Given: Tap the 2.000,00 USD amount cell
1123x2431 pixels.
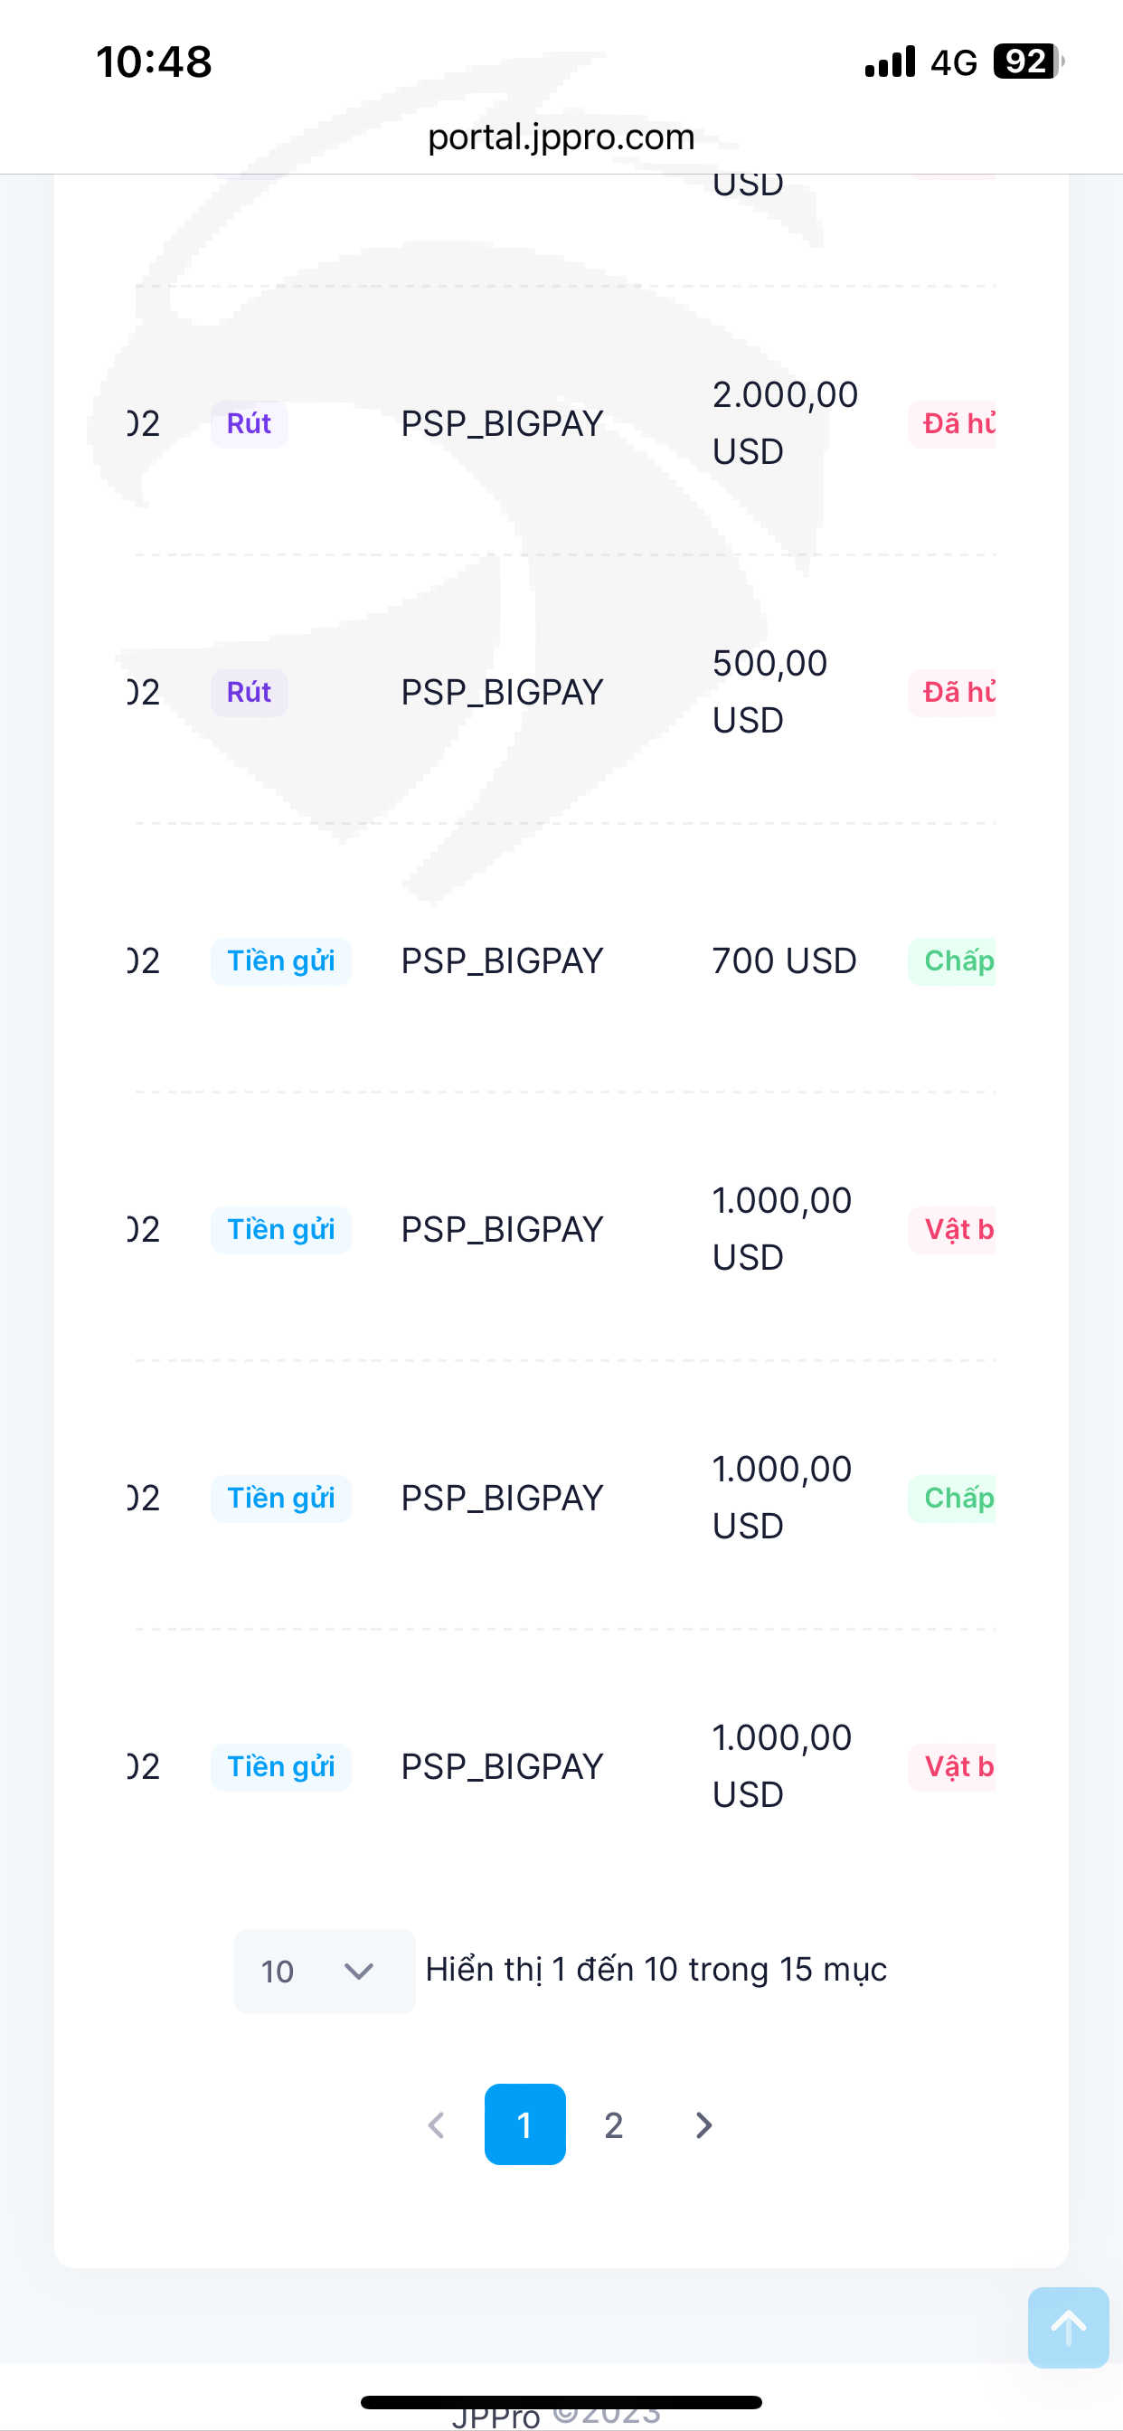Looking at the screenshot, I should tap(784, 422).
